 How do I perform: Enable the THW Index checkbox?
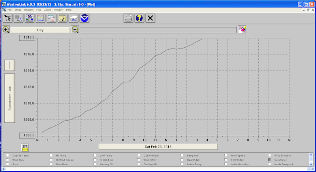pos(226,160)
